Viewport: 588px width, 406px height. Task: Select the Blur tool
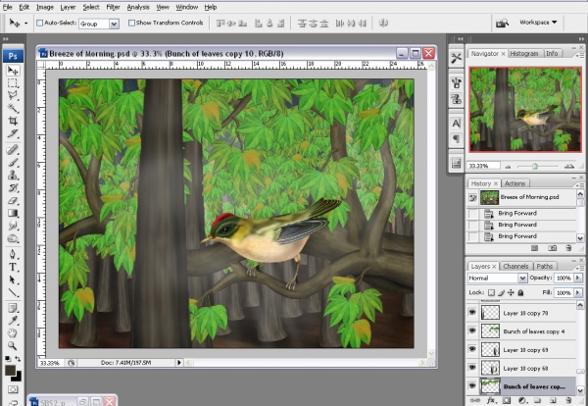13,226
